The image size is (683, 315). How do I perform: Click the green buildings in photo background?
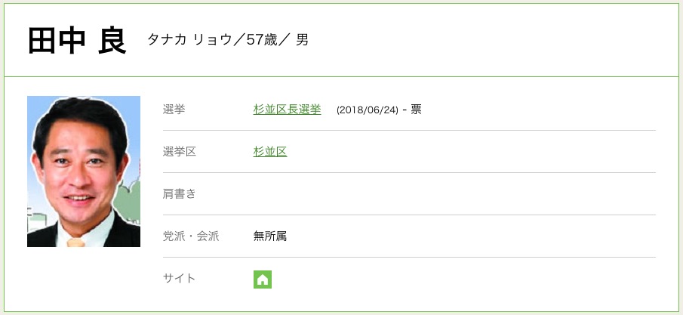(x=129, y=200)
